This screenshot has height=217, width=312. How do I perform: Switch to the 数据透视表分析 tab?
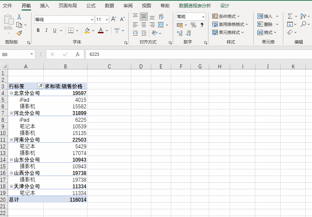(x=195, y=6)
